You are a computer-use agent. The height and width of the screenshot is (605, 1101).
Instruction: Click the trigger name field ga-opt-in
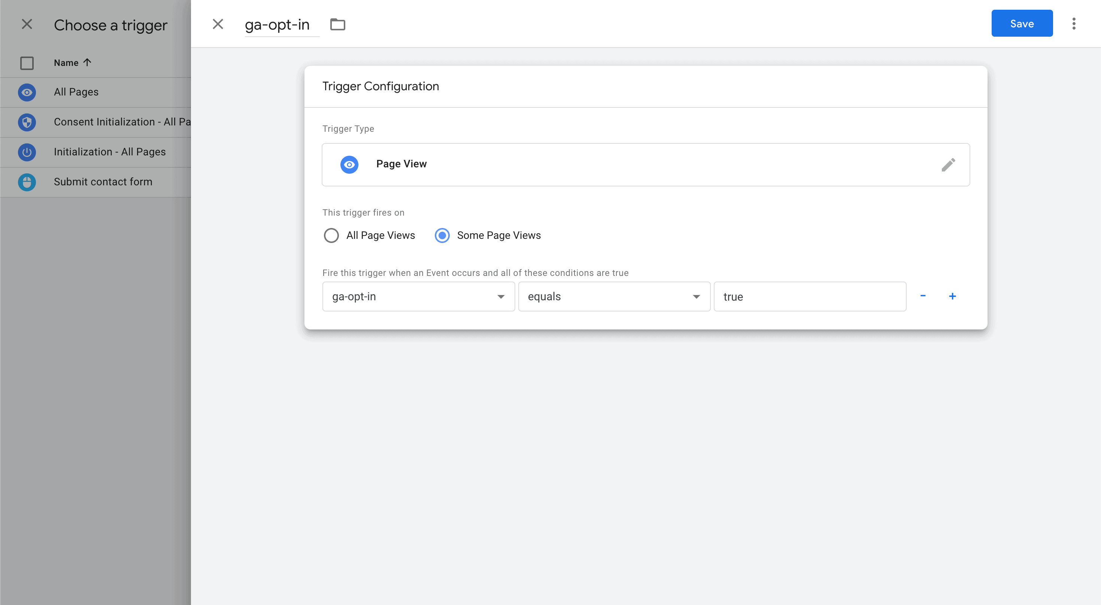[277, 25]
